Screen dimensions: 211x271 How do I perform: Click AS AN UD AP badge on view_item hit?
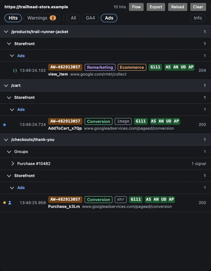179,67
